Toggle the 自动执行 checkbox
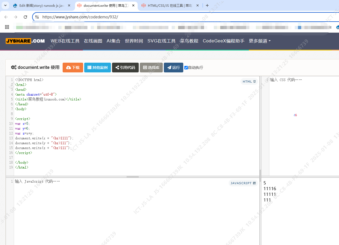The height and width of the screenshot is (245, 339). [186, 68]
